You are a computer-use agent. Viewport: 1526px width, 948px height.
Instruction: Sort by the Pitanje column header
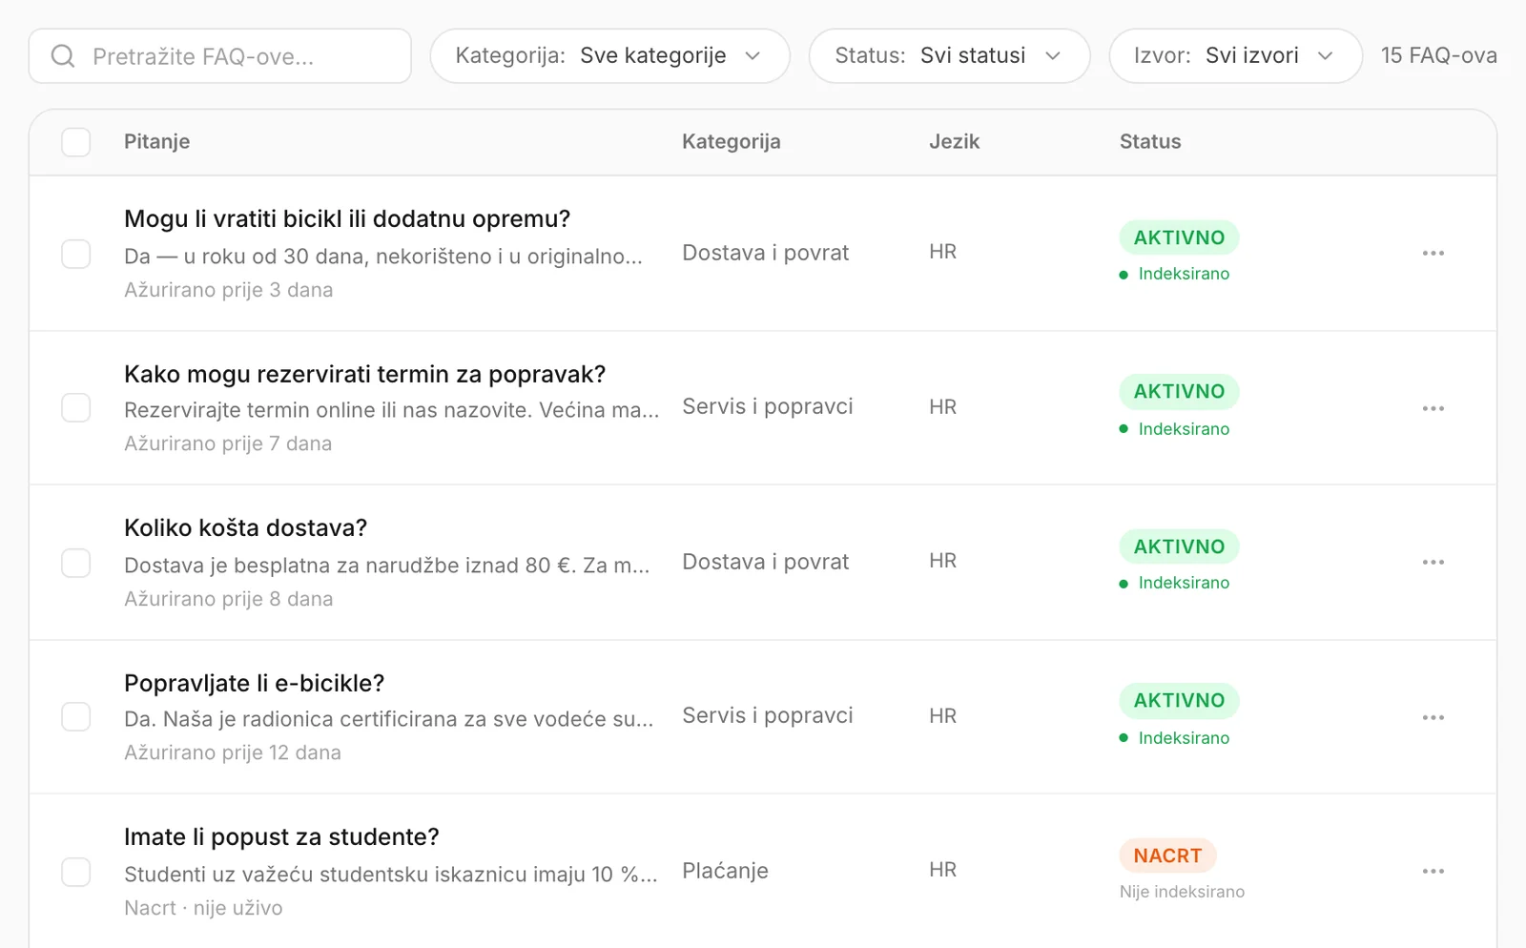click(157, 141)
